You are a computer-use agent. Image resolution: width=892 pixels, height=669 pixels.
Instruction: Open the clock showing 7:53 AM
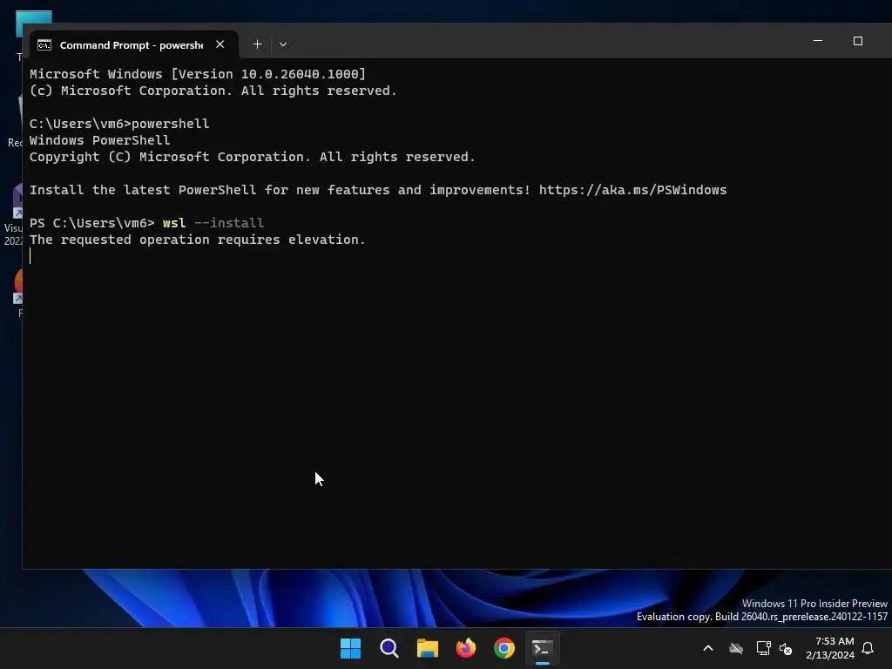(830, 648)
